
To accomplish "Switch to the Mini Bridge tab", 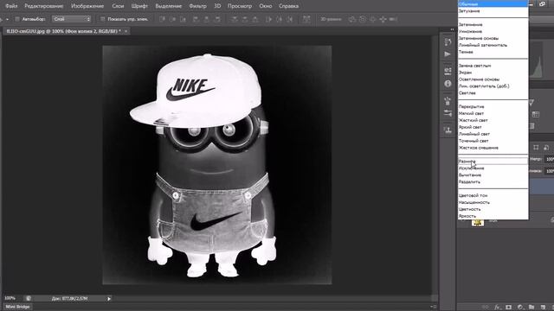I will pyautogui.click(x=17, y=307).
